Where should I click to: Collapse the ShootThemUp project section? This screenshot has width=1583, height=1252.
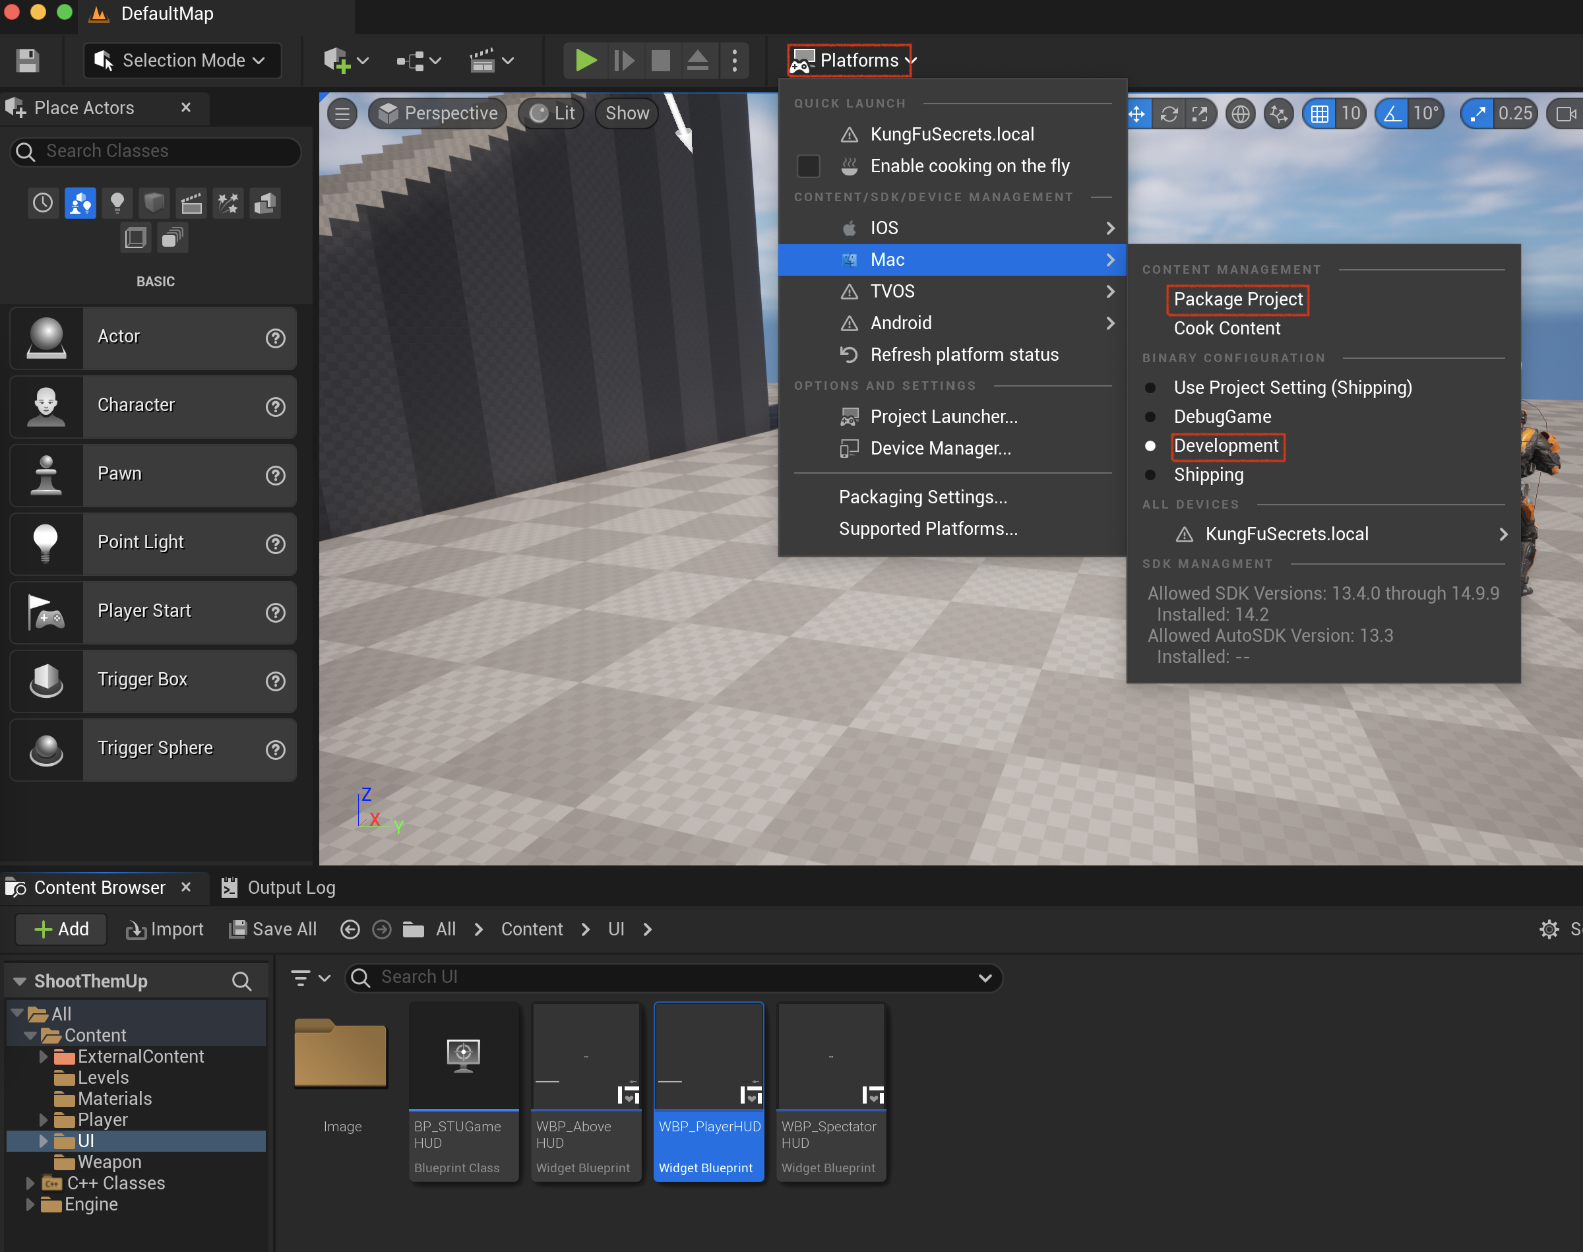point(20,981)
